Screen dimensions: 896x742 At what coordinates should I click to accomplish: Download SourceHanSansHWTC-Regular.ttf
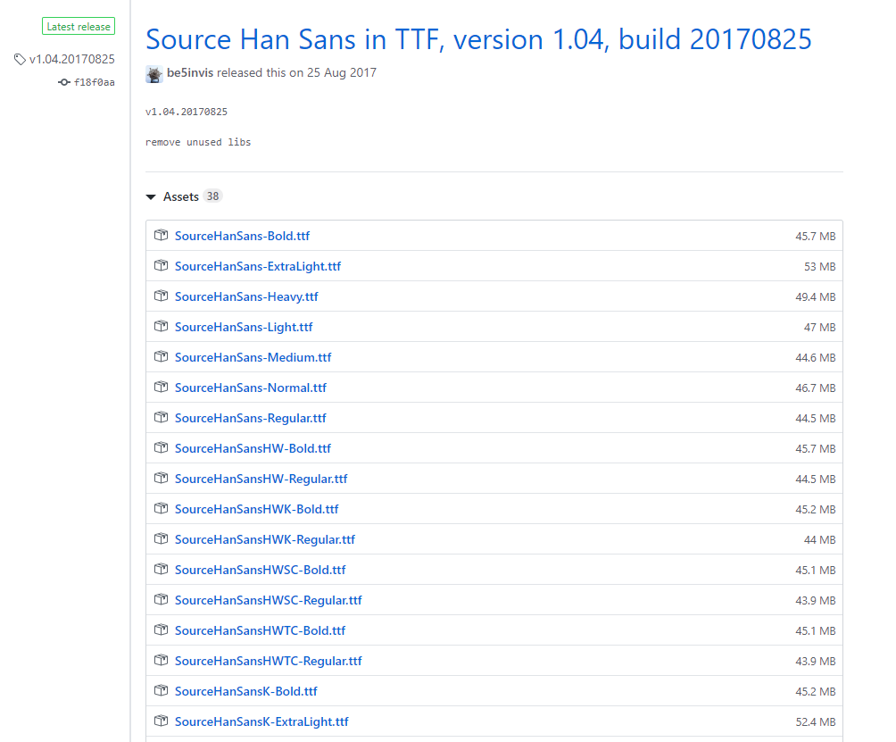pos(269,660)
